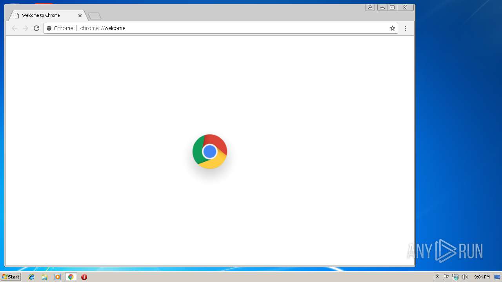The width and height of the screenshot is (502, 282).
Task: Open the Windows Start menu
Action: [x=11, y=277]
